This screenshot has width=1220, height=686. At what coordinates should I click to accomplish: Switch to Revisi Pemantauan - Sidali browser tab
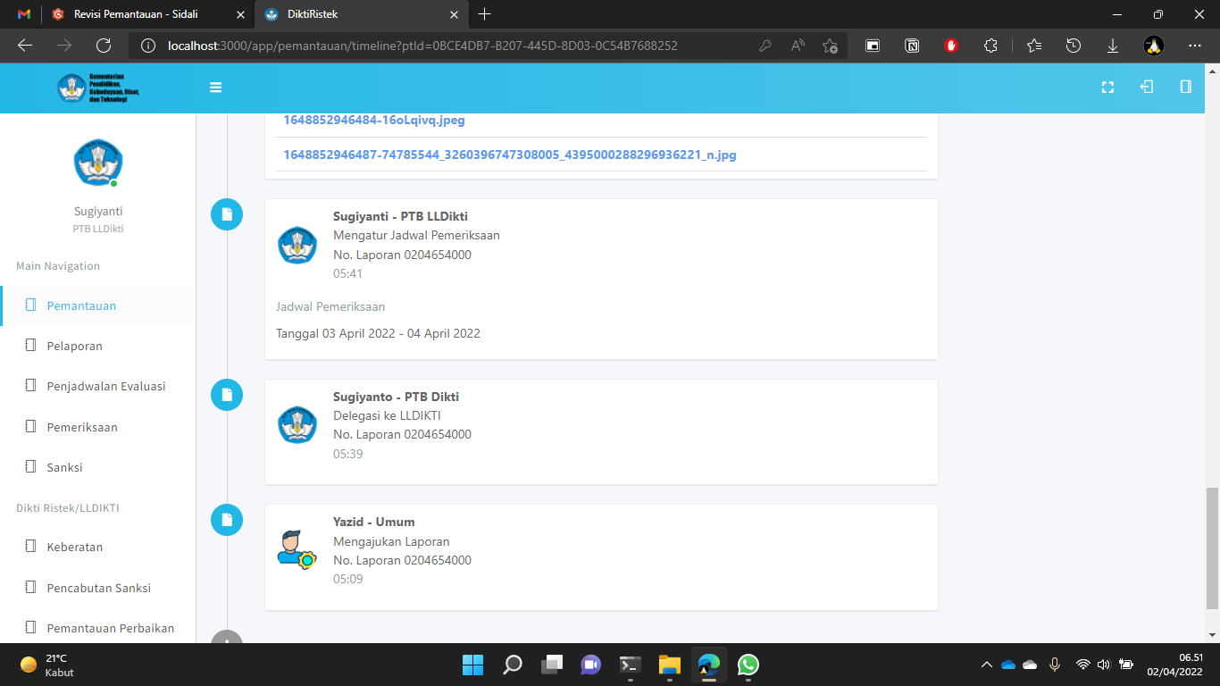(136, 14)
